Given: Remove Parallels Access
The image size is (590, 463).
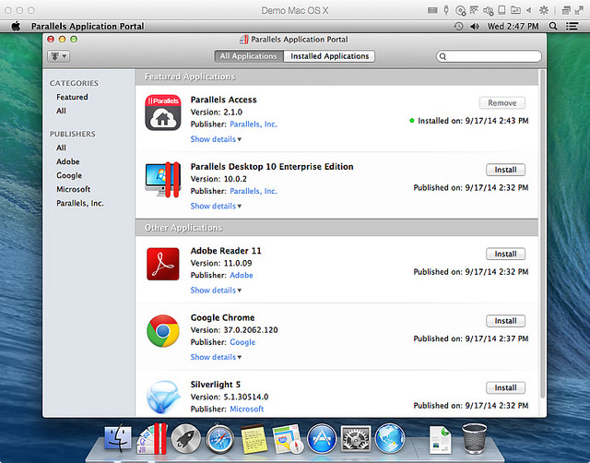Looking at the screenshot, I should [x=501, y=102].
